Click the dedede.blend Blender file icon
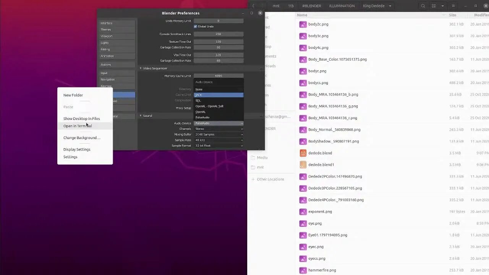Image resolution: width=489 pixels, height=275 pixels. click(303, 153)
